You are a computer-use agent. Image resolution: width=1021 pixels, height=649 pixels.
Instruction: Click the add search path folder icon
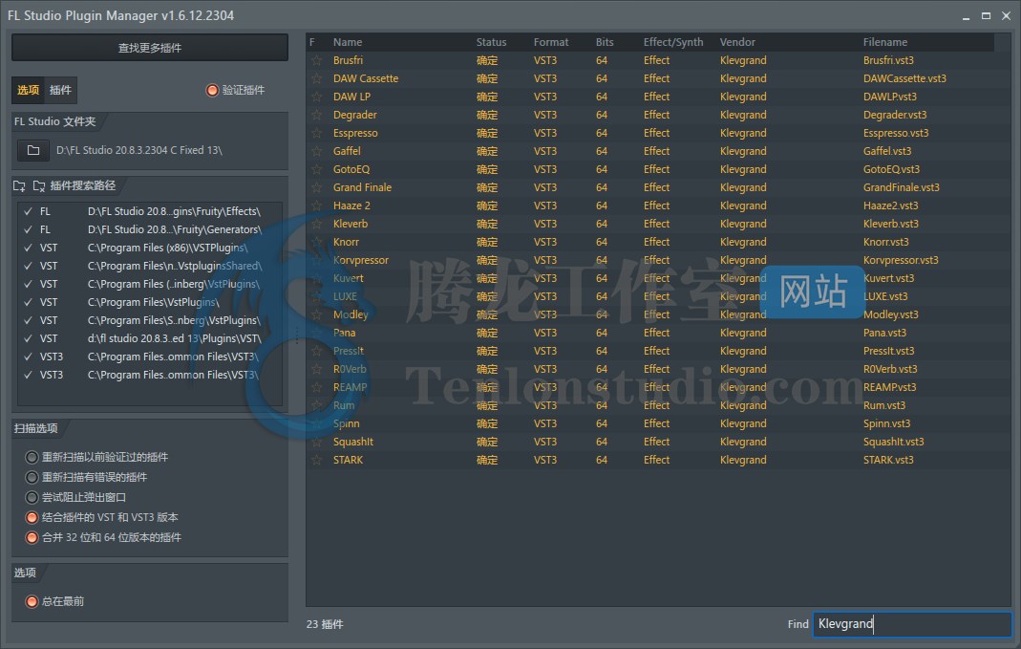click(x=19, y=186)
